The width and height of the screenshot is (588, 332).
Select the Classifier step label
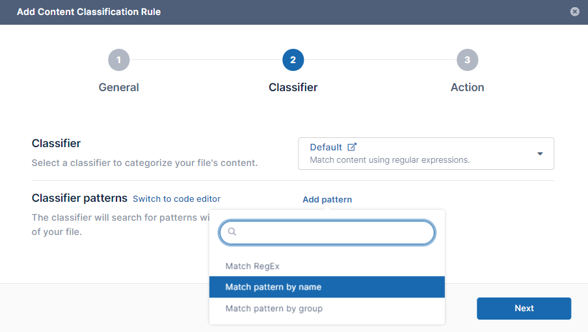tap(293, 87)
